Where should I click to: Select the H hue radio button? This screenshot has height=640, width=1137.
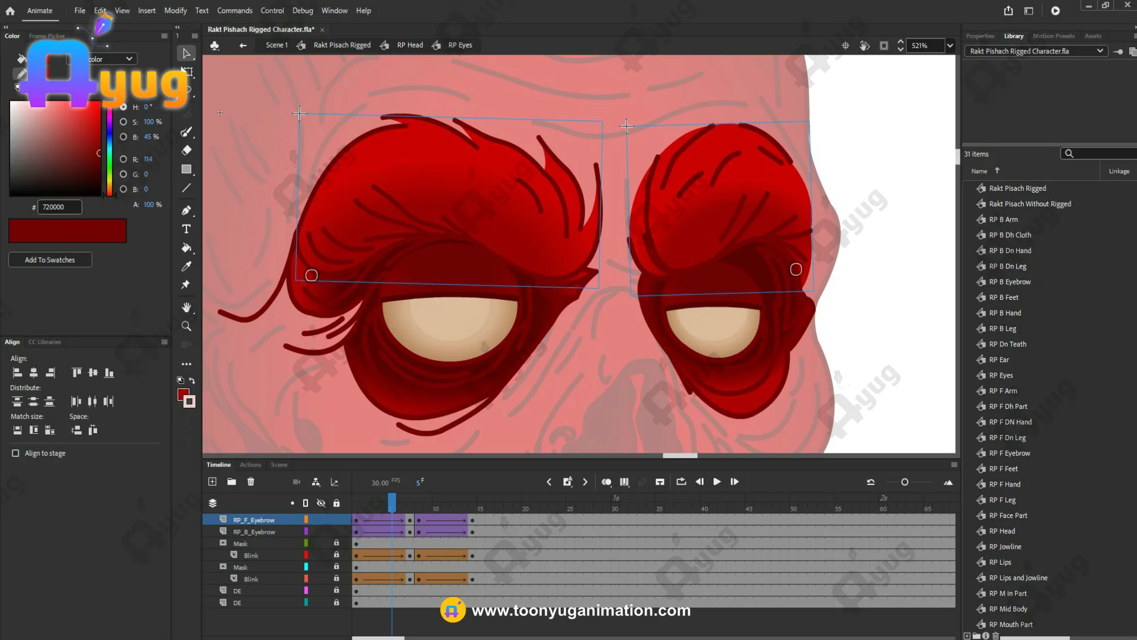coord(123,107)
